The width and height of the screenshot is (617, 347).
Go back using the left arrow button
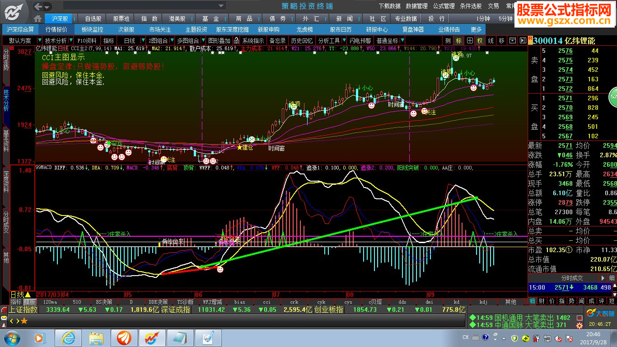tap(39, 6)
